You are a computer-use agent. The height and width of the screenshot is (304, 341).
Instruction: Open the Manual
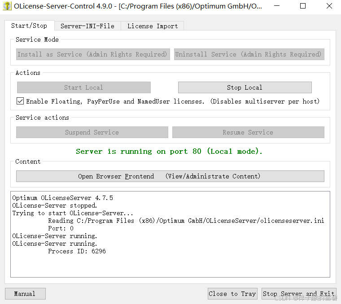tap(25, 294)
